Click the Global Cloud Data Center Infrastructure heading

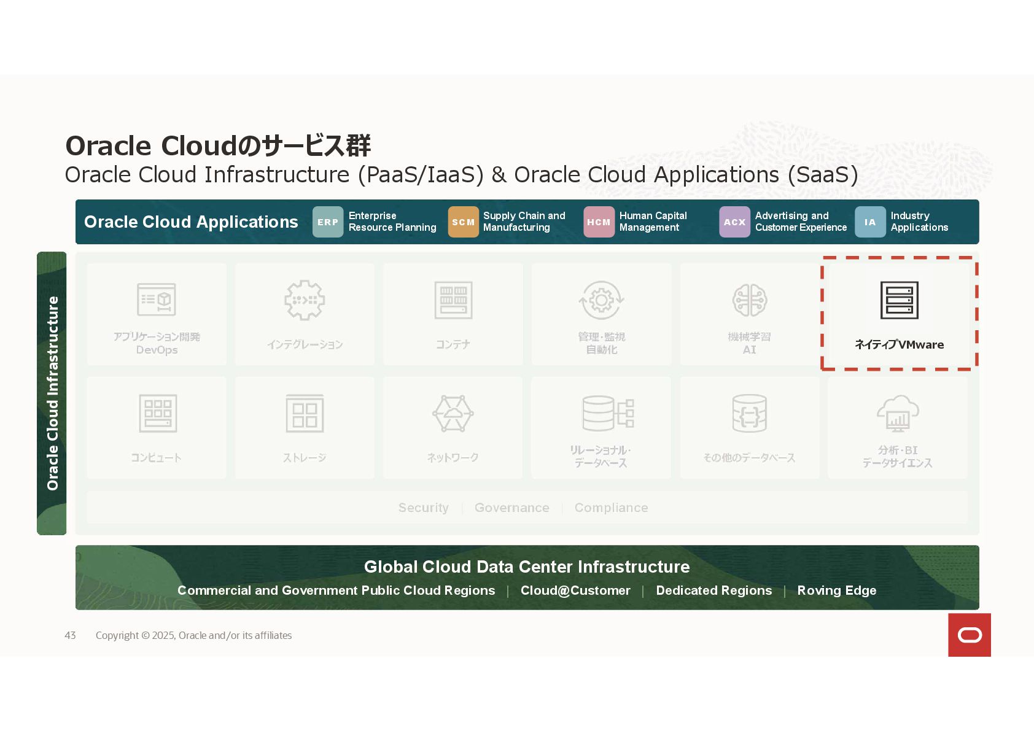[527, 567]
